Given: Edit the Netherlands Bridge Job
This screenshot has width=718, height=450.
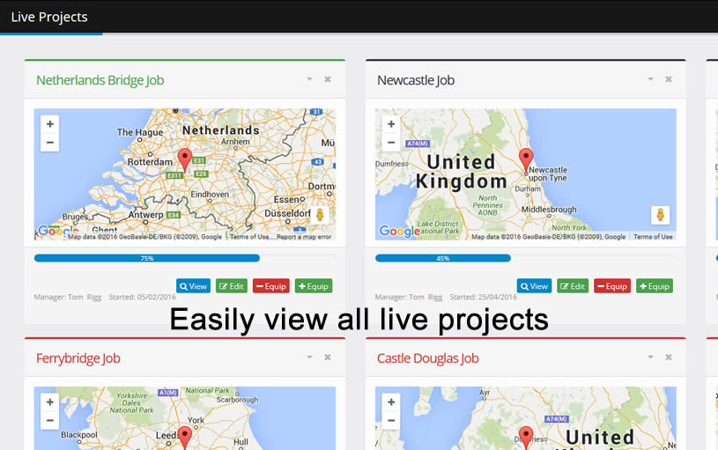Looking at the screenshot, I should click(232, 286).
